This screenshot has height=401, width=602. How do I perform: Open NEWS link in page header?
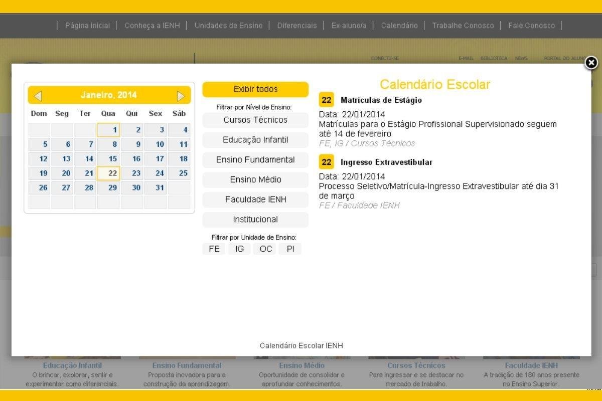[521, 59]
